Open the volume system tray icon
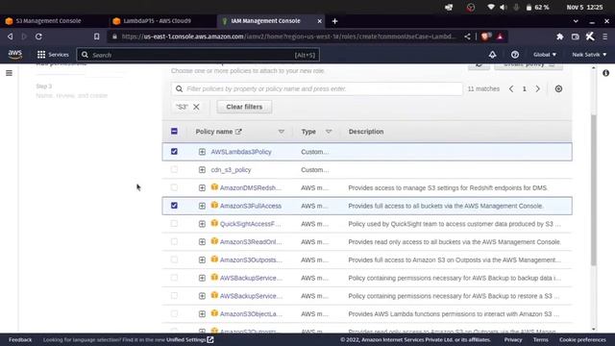 coord(504,7)
